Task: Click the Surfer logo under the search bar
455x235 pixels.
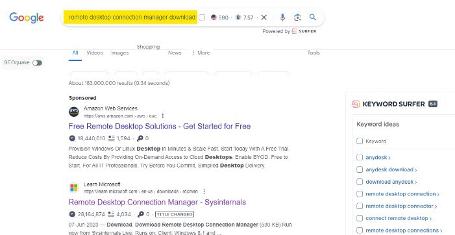Action: tap(304, 31)
